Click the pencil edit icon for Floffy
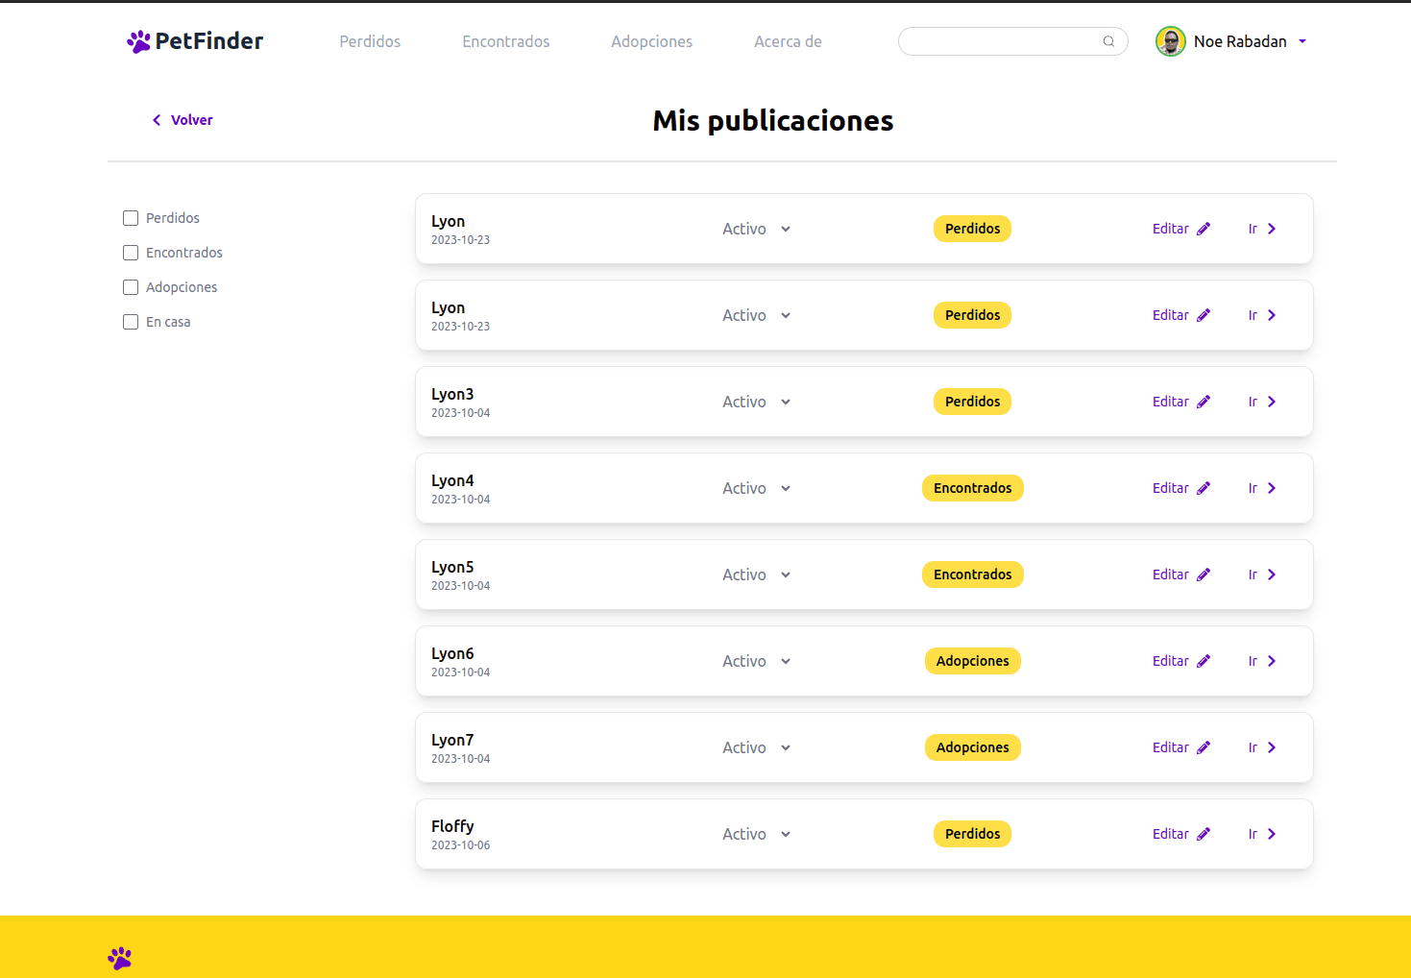Viewport: 1411px width, 978px height. (x=1204, y=834)
